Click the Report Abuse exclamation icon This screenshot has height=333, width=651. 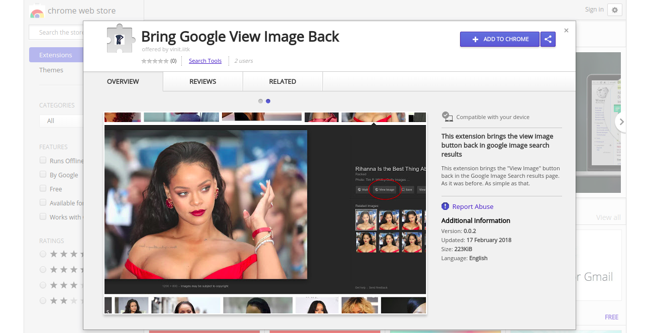point(445,206)
